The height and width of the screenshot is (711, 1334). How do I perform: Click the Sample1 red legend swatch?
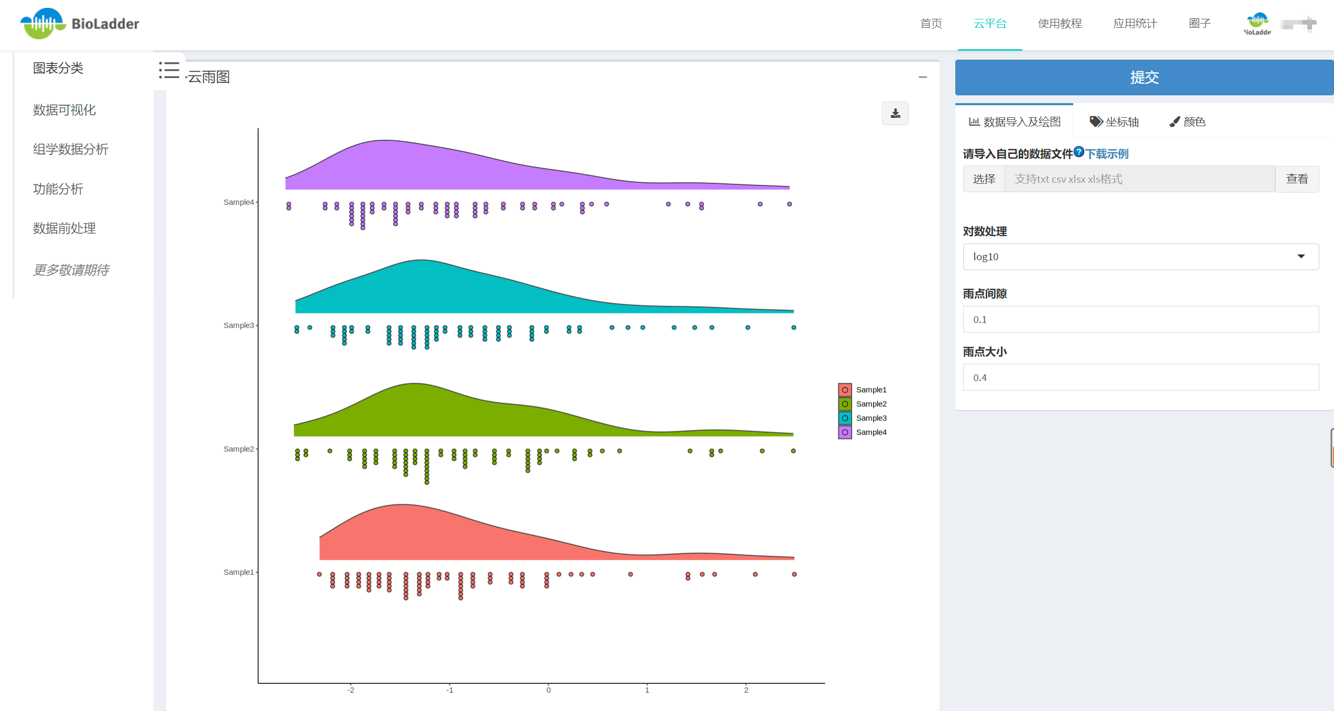(845, 390)
